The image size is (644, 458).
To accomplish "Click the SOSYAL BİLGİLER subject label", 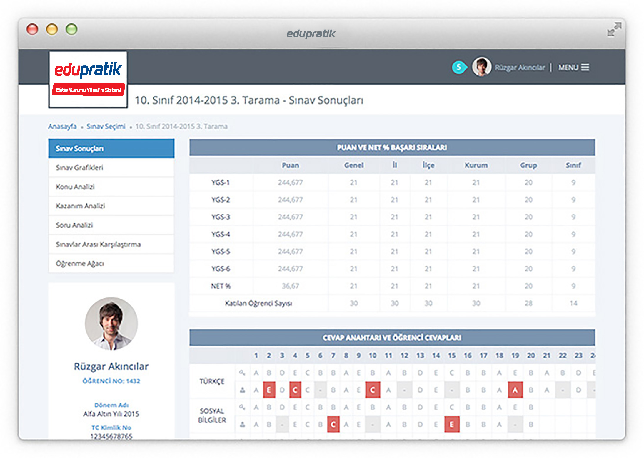I will tap(212, 415).
